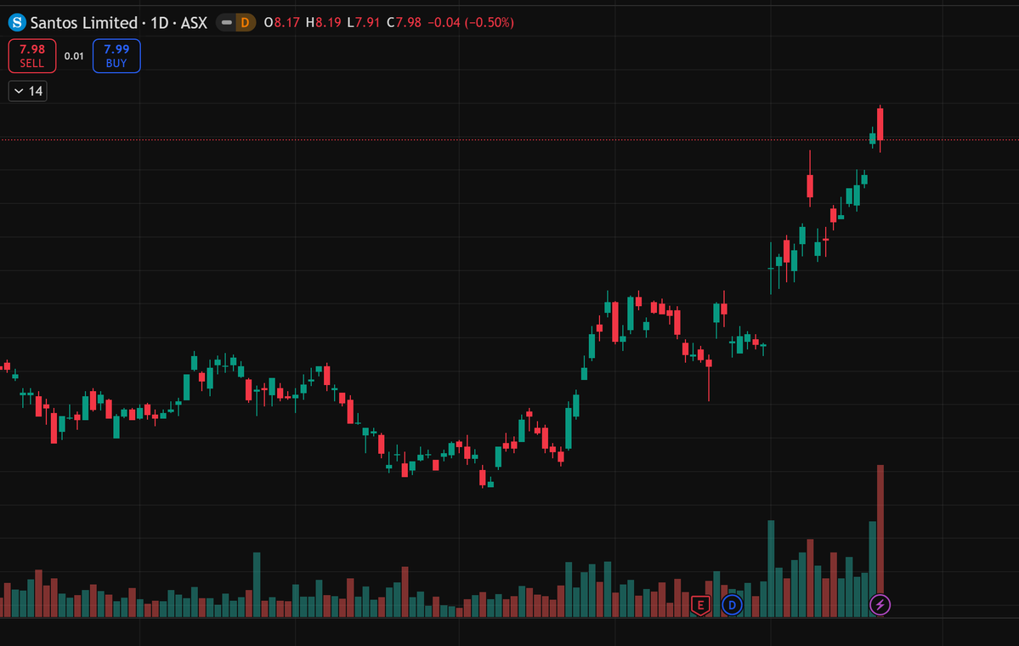The width and height of the screenshot is (1019, 646).
Task: Click the 0.01 spread value
Action: (x=74, y=56)
